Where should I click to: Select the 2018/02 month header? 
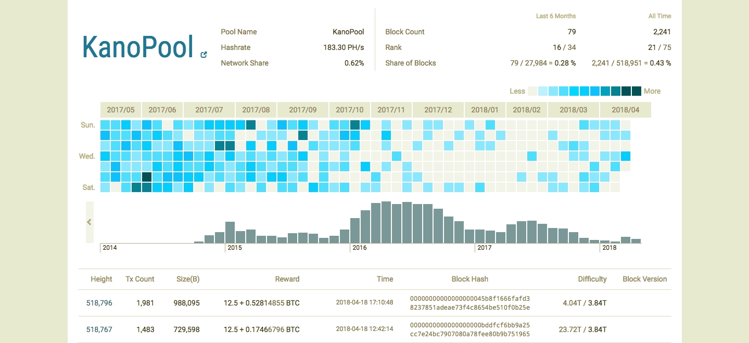[x=527, y=110]
